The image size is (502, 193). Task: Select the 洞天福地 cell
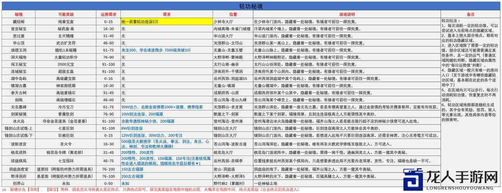[18, 57]
